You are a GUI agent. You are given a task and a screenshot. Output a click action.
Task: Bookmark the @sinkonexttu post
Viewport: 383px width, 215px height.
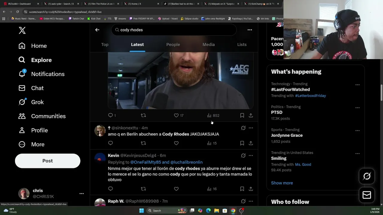[x=242, y=143]
